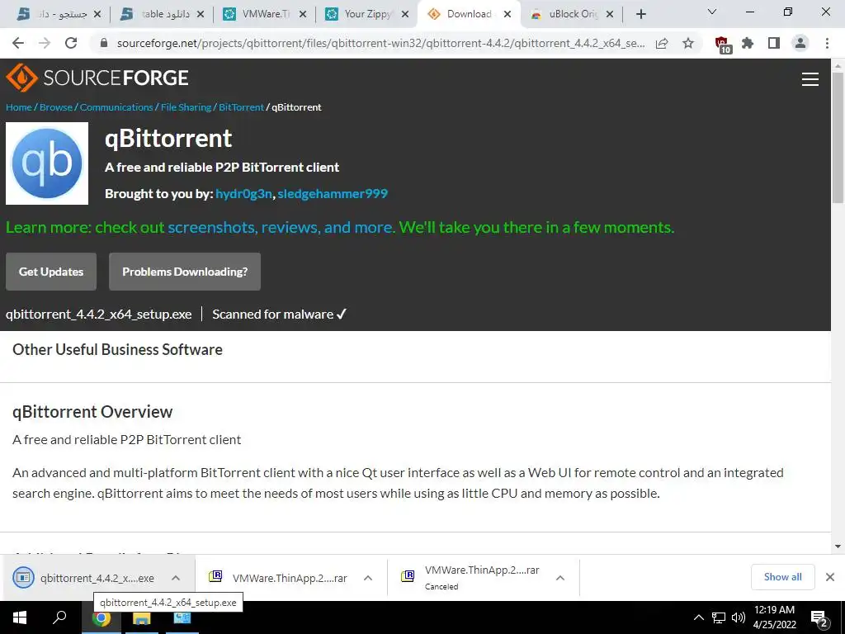
Task: Click the SourceForge logo
Action: tap(97, 78)
